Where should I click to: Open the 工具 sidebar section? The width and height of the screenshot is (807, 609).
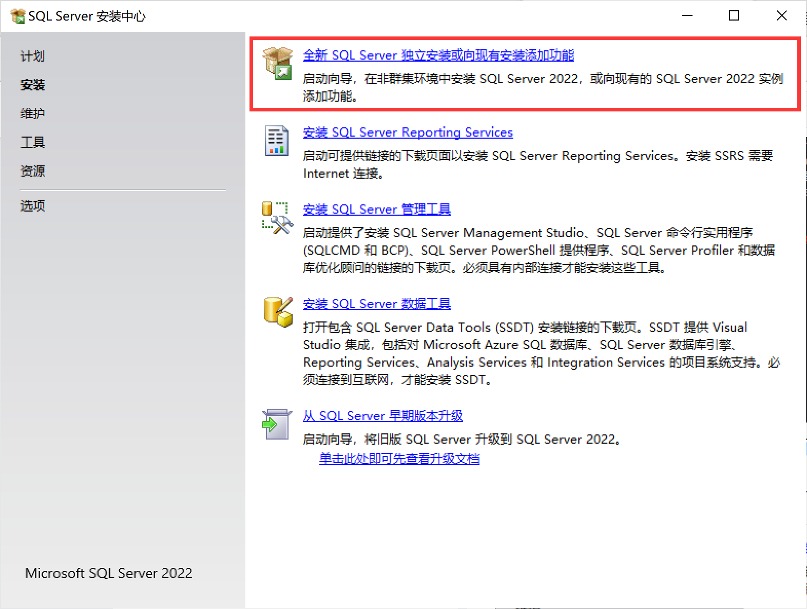click(x=33, y=142)
